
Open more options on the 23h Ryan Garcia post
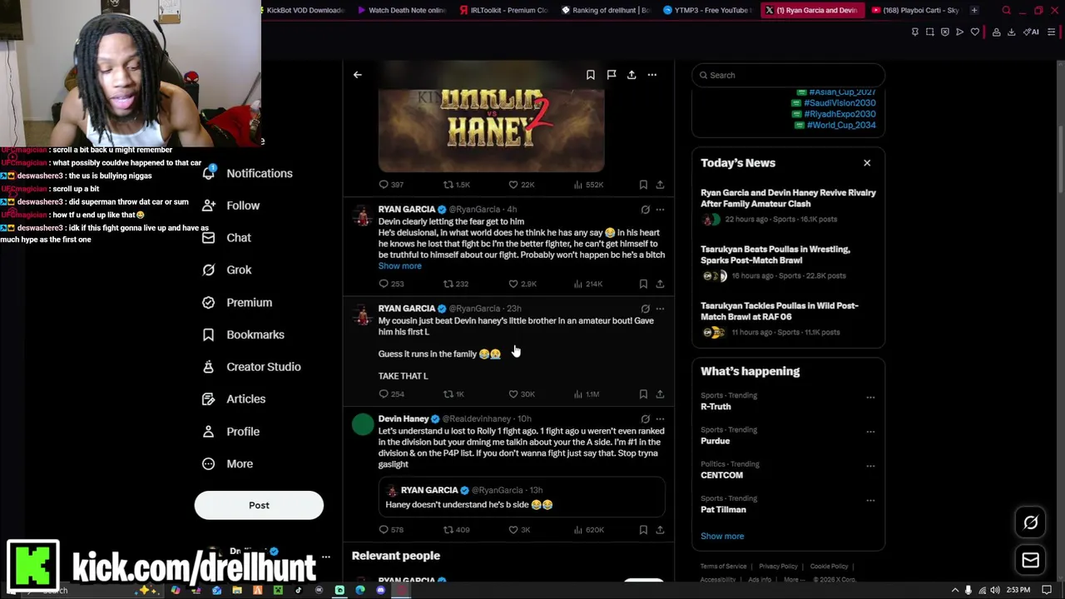[x=660, y=309]
